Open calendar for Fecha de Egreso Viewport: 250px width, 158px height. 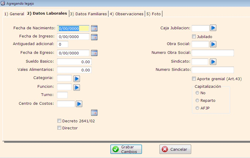94,53
